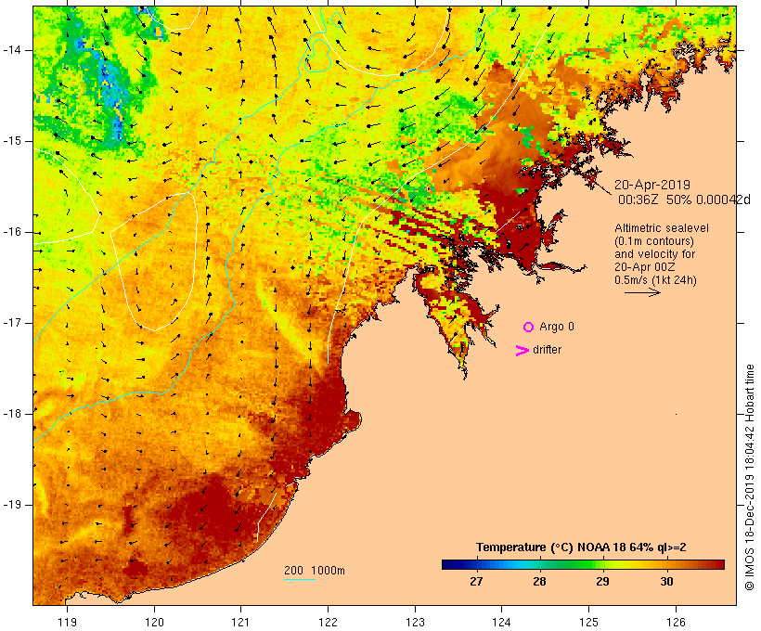Click the '126' longitude axis label
Viewport: 761px width, 631px height.
point(676,622)
